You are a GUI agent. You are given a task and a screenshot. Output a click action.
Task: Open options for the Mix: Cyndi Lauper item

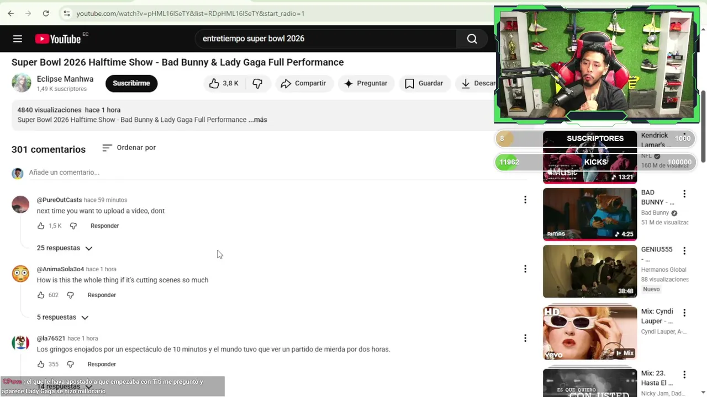684,313
